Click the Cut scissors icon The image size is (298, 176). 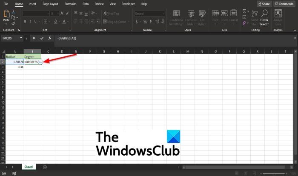click(x=13, y=12)
